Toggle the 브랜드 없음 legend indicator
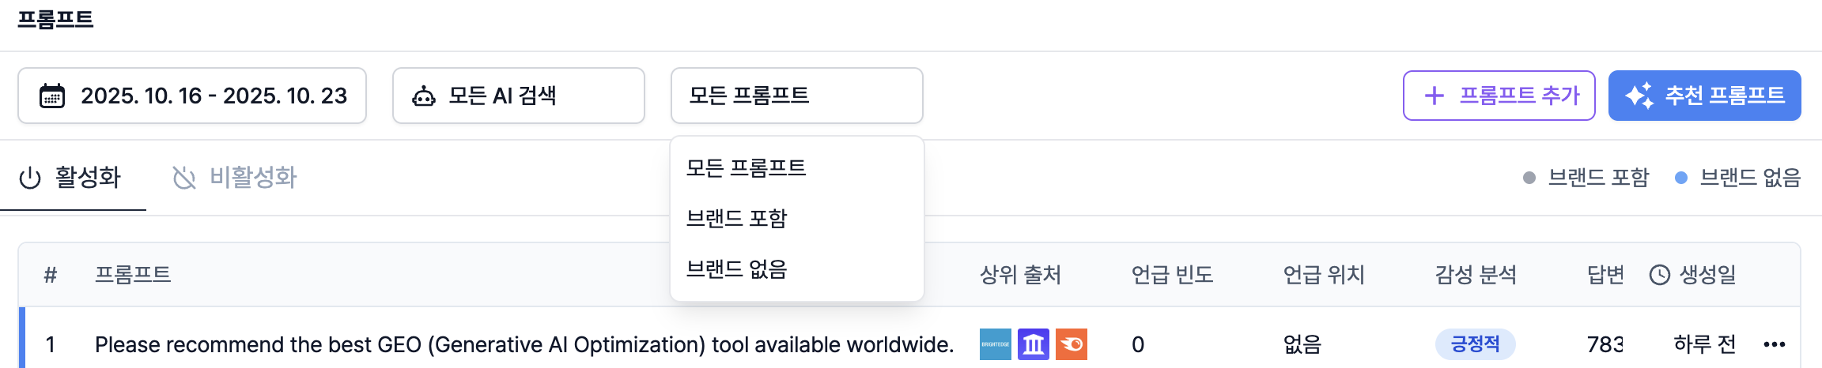This screenshot has height=368, width=1822. (x=1681, y=178)
